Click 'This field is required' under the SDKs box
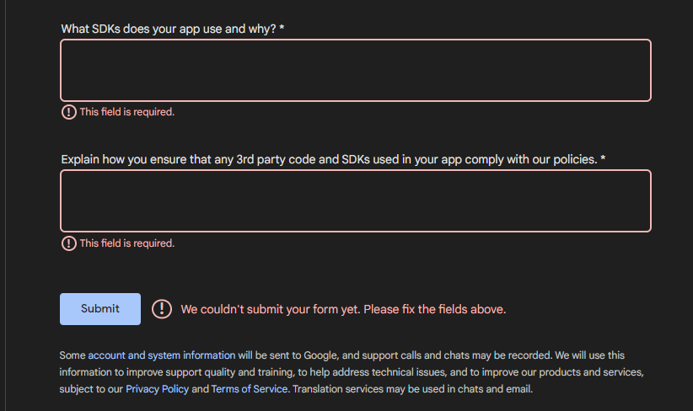 pyautogui.click(x=126, y=112)
